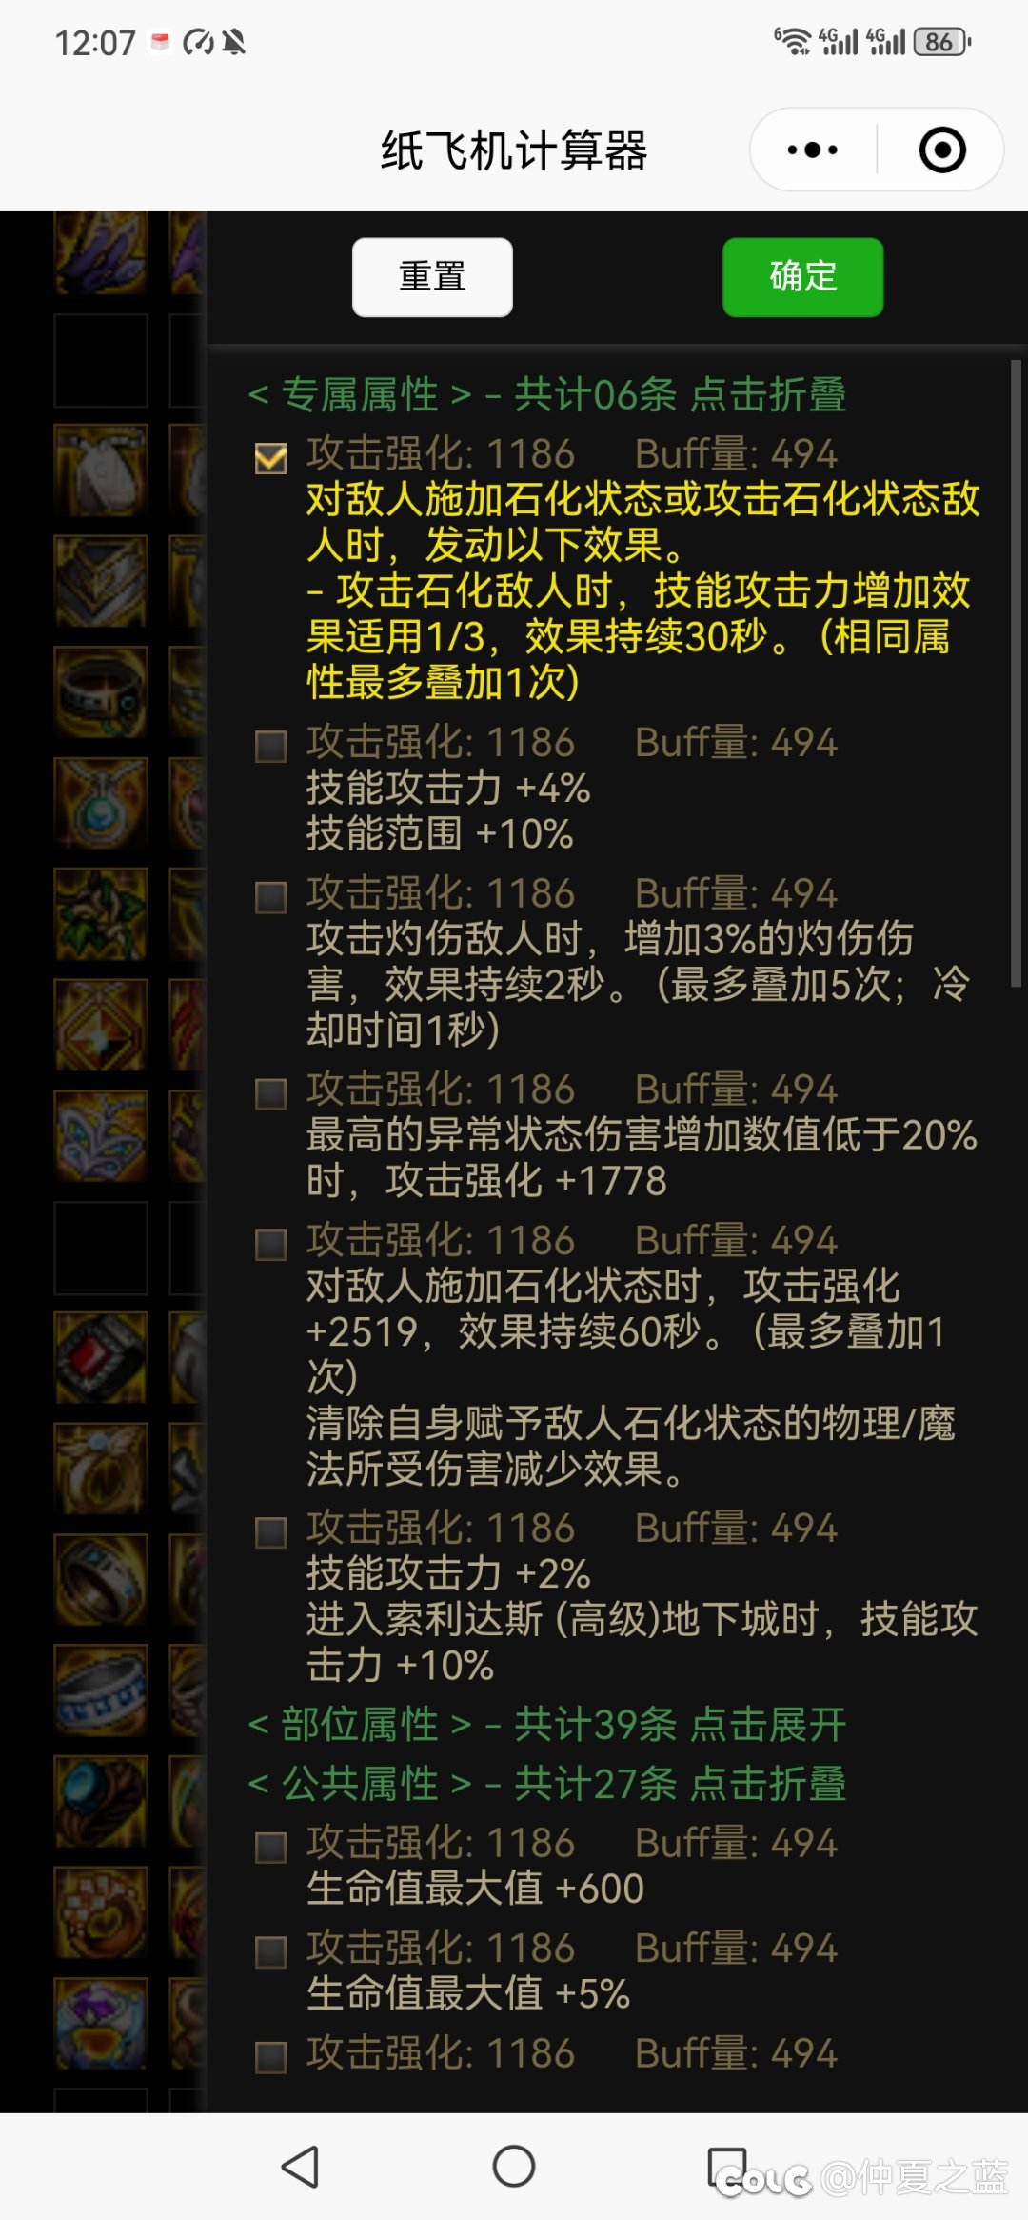Uncheck the petrification state effect checkbox

tap(271, 458)
